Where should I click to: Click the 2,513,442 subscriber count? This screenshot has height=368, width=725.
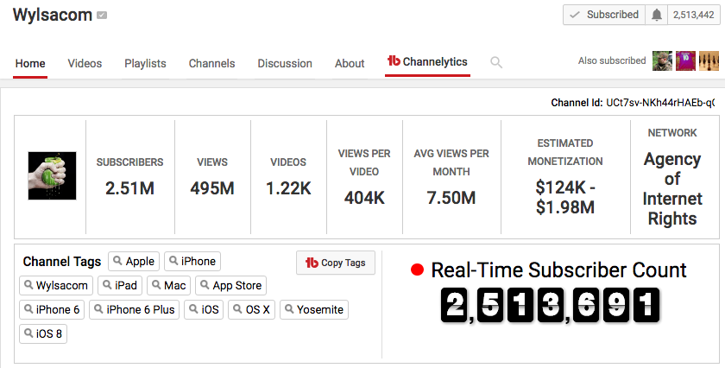[x=694, y=15]
